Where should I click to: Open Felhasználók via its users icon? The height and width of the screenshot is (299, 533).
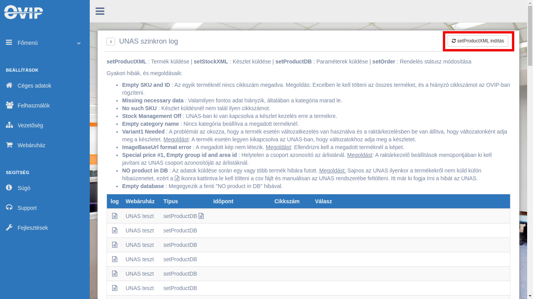click(9, 105)
